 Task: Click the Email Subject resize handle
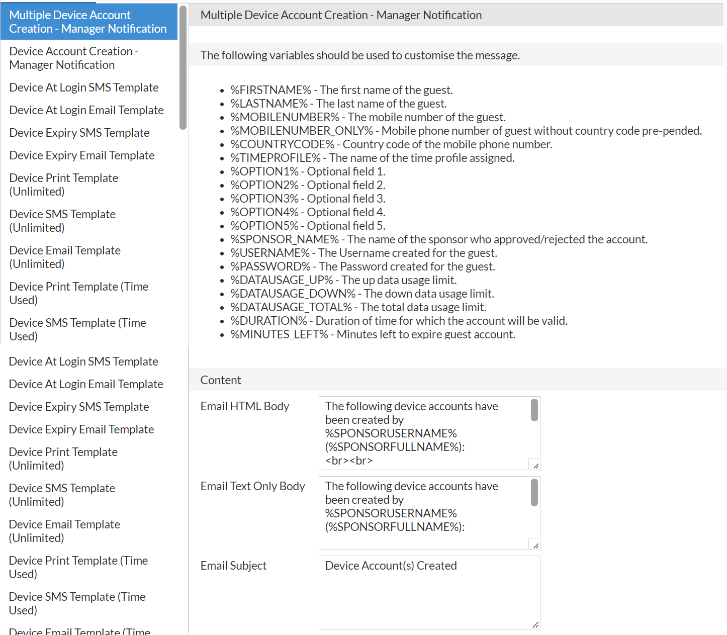[535, 625]
